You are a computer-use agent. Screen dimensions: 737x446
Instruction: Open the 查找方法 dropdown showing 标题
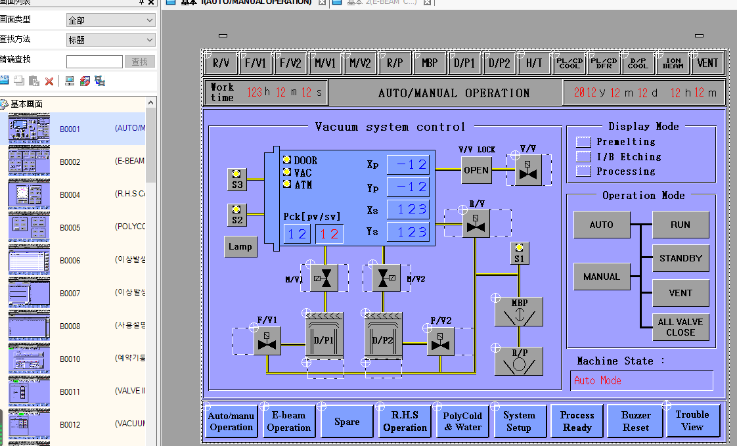pyautogui.click(x=111, y=40)
